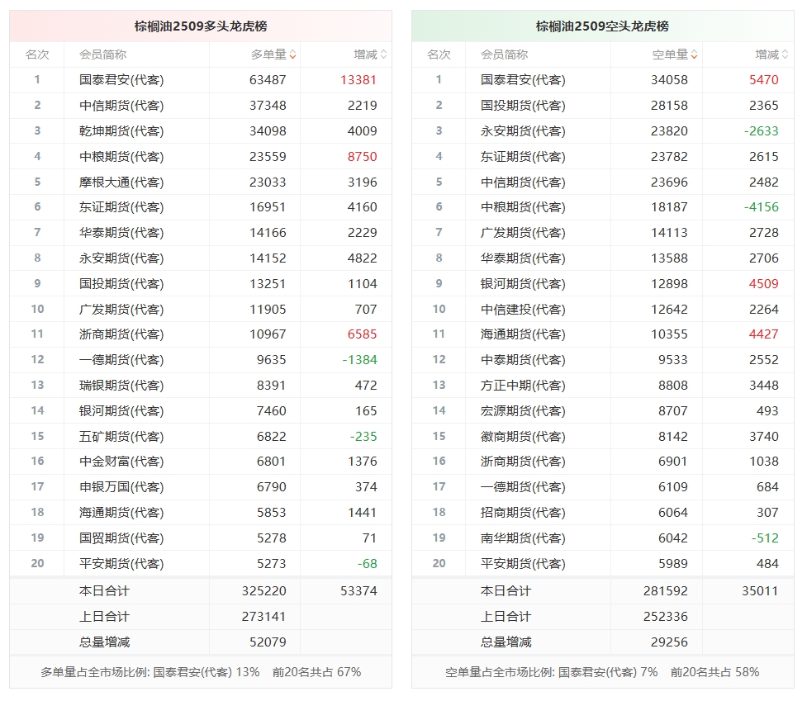Click long total 325220
Screen dimensions: 807x701
264,591
